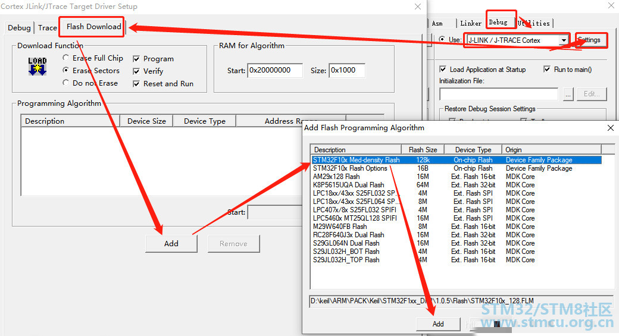Click the Edit... initialization file button

tap(592, 94)
